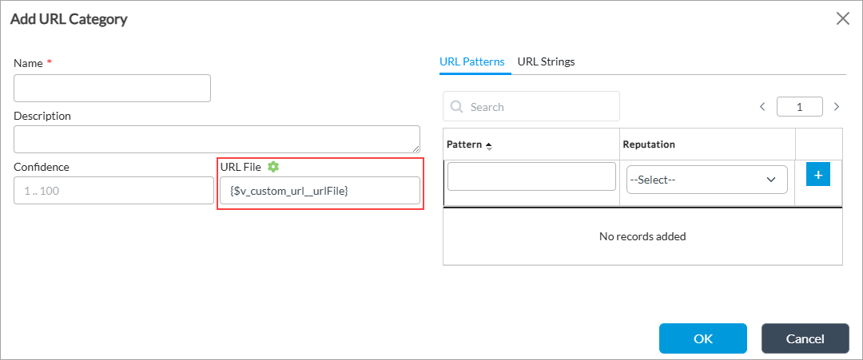Click the plus icon to add pattern
Image resolution: width=863 pixels, height=360 pixels.
point(818,174)
